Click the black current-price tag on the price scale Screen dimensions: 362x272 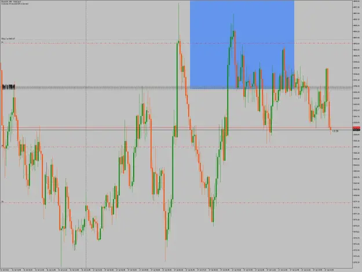click(x=356, y=130)
